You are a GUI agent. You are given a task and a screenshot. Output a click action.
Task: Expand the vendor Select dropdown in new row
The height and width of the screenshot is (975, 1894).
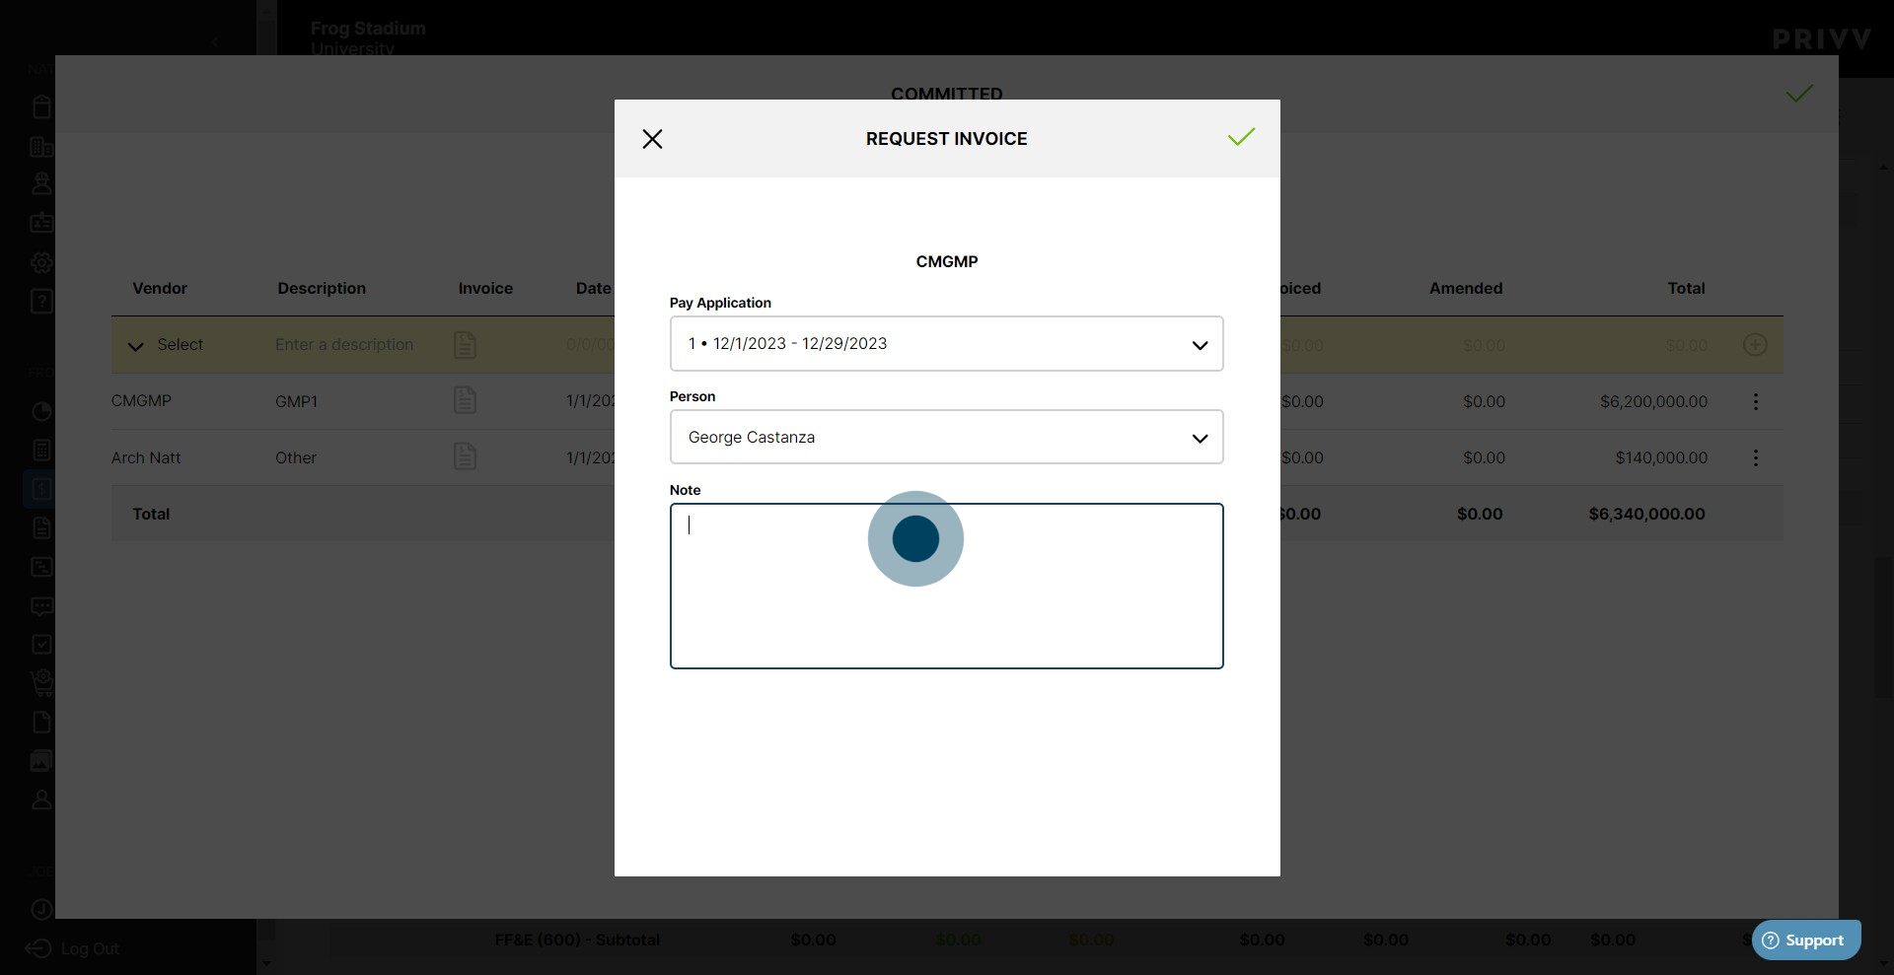pos(166,345)
